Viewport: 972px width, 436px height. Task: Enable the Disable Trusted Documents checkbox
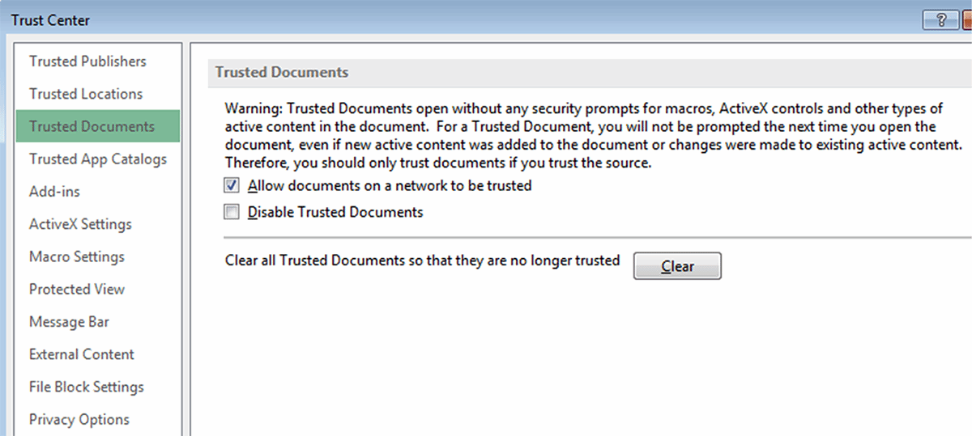(232, 213)
